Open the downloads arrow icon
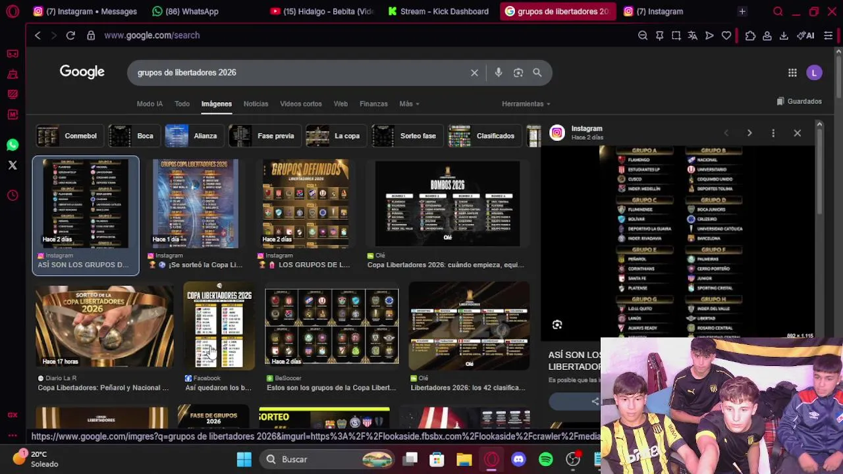The height and width of the screenshot is (474, 843). tap(784, 36)
